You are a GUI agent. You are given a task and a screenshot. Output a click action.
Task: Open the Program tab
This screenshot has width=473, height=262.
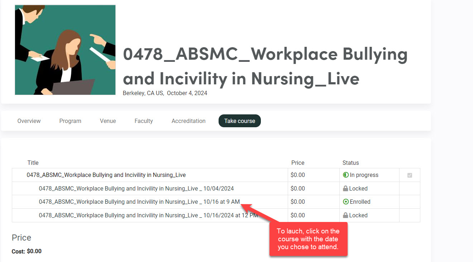[x=70, y=121]
